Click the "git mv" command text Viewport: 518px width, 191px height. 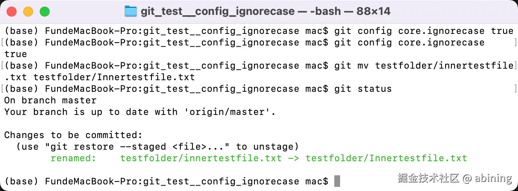pyautogui.click(x=351, y=65)
